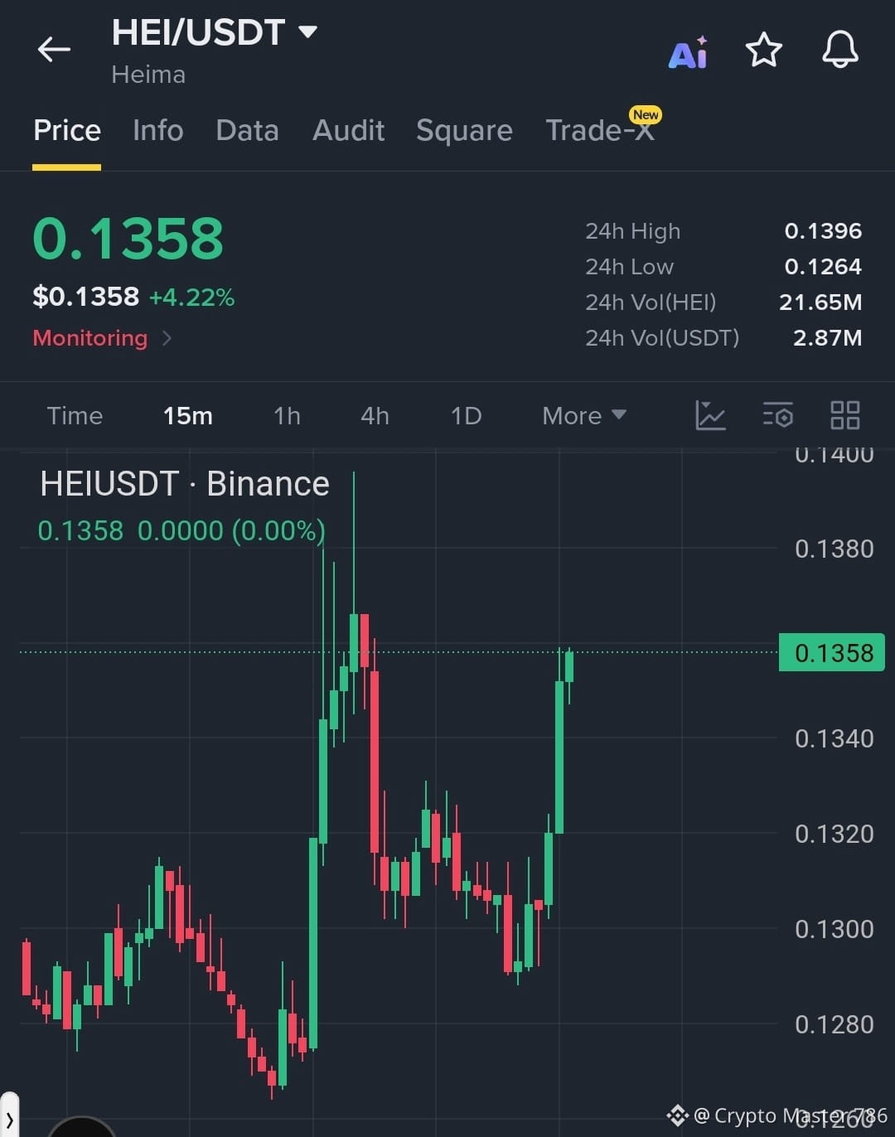Tap the +4.22% change value
This screenshot has height=1137, width=895.
pyautogui.click(x=191, y=298)
